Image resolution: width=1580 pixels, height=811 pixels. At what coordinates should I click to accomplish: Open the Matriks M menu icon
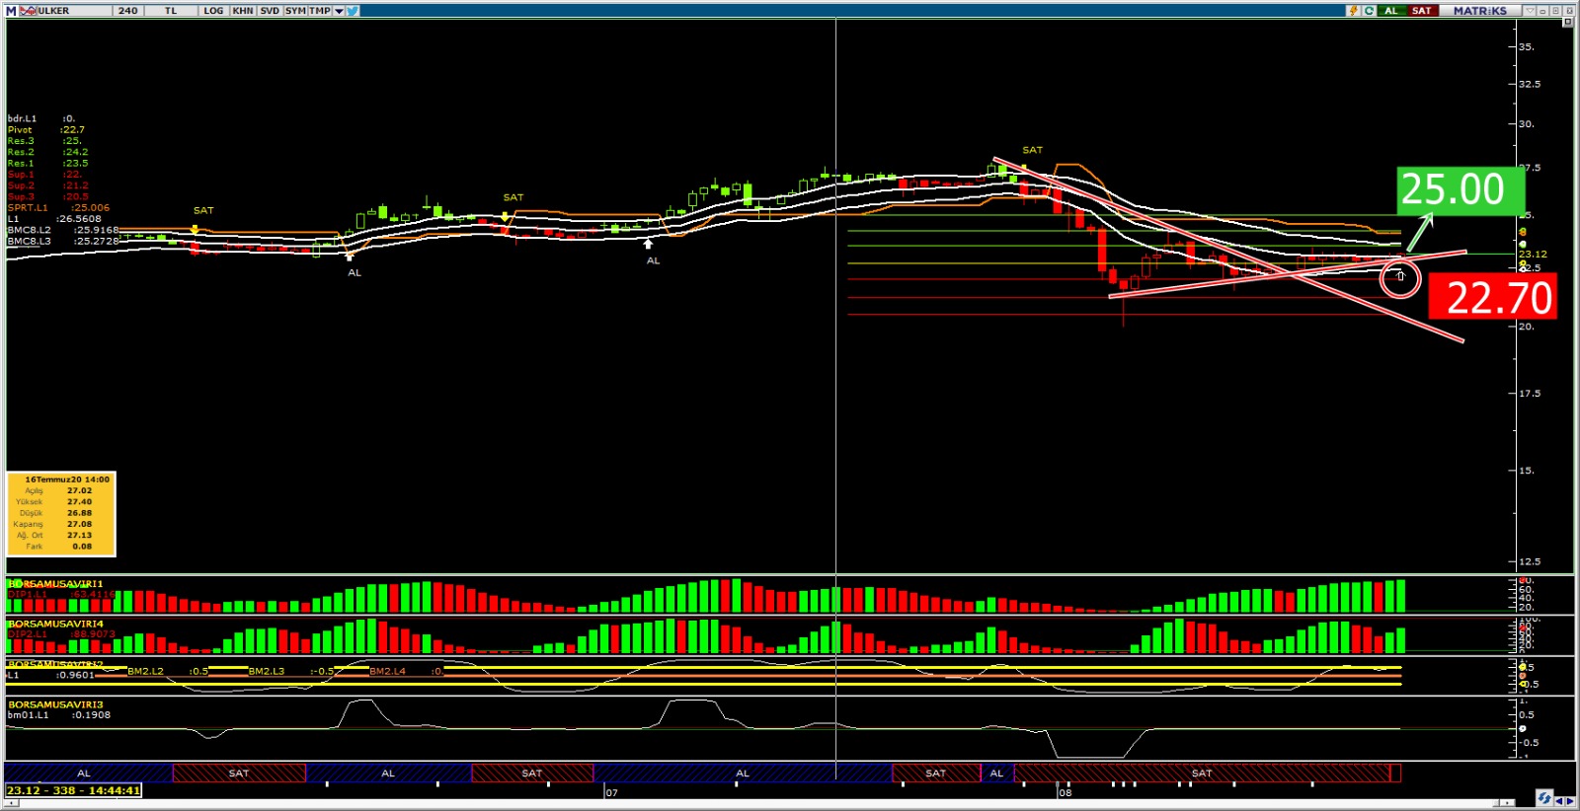pos(11,11)
